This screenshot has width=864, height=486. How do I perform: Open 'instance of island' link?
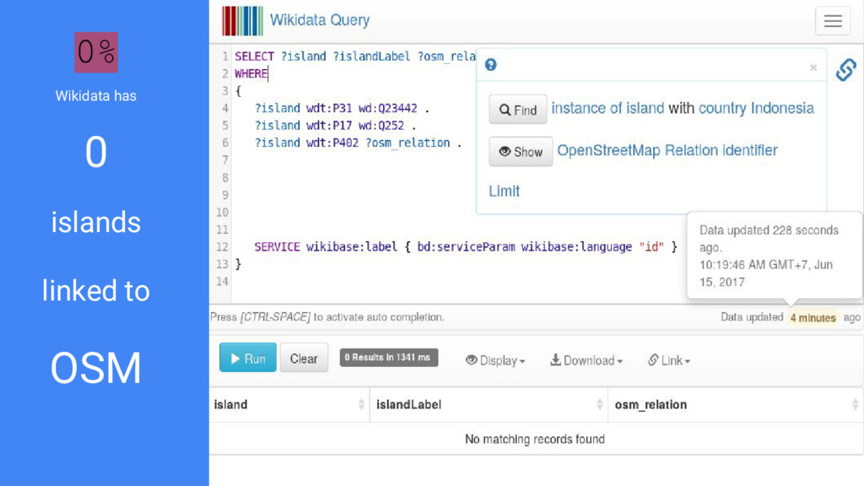(607, 108)
